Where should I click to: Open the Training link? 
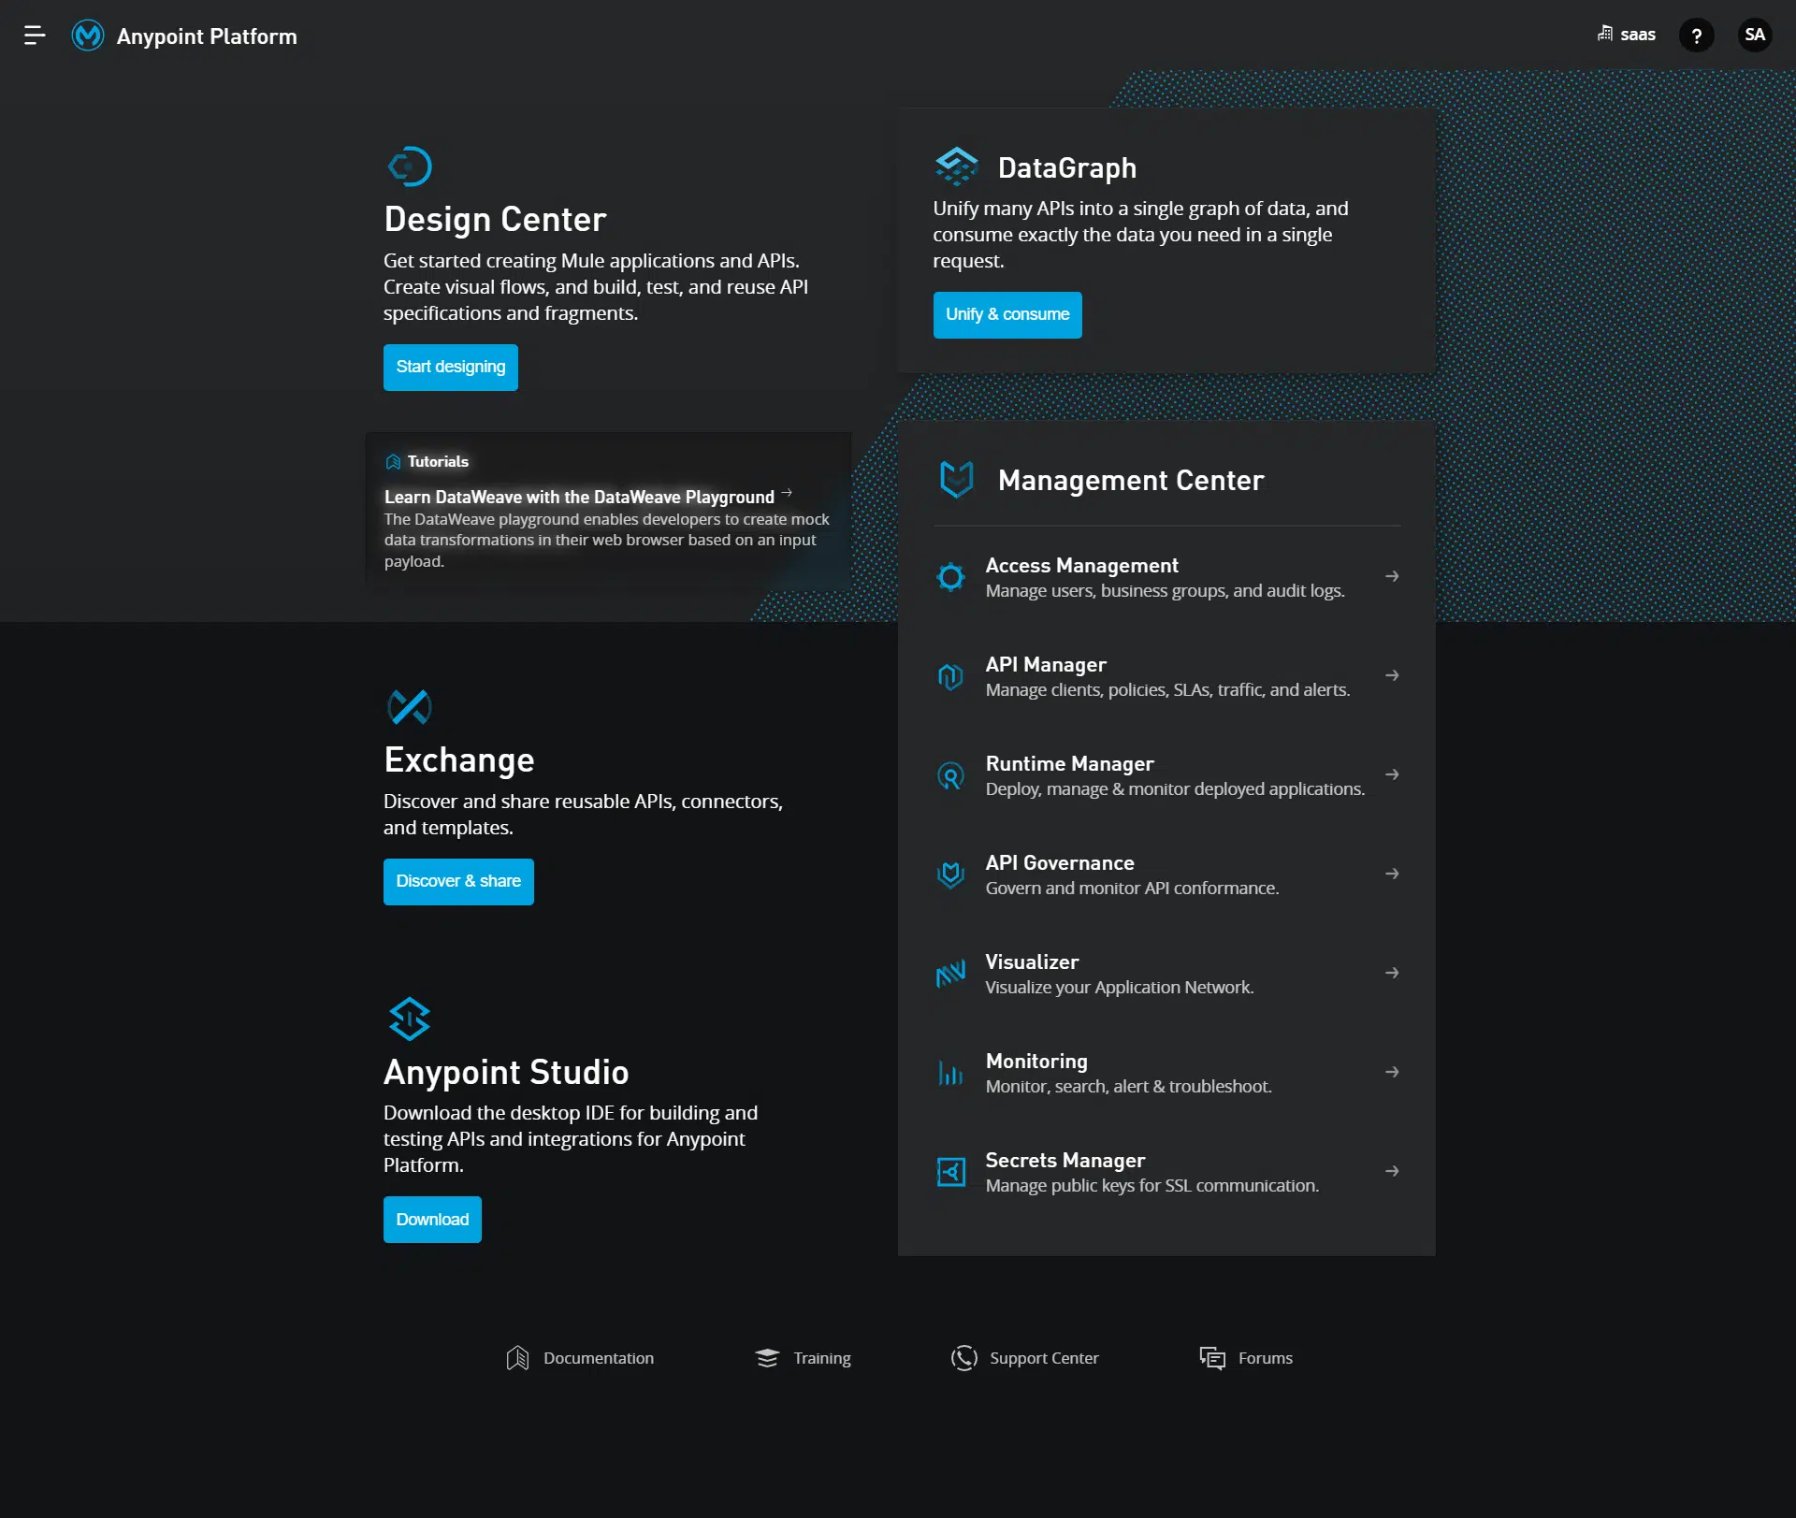tap(803, 1357)
